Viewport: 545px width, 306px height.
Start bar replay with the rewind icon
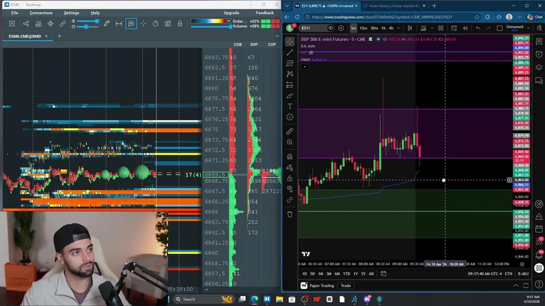(x=465, y=28)
